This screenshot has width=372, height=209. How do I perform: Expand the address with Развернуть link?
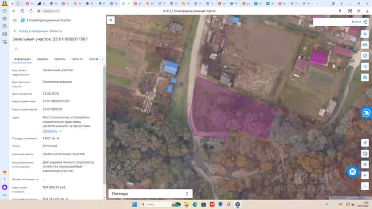coord(52,131)
